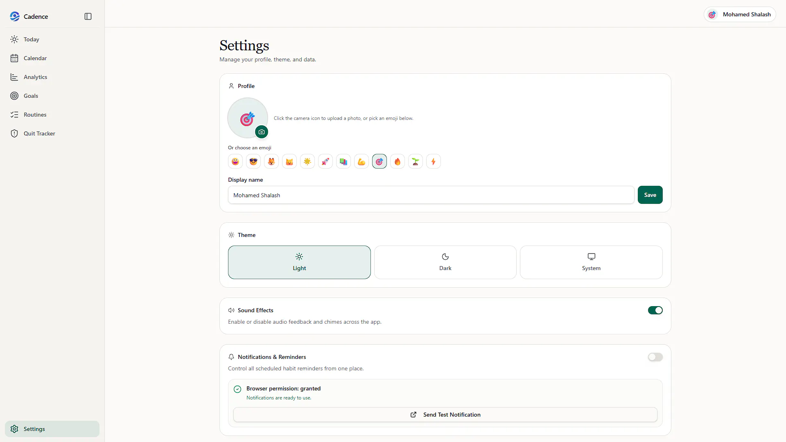Click the 'Notifications are ready to use.' text
Viewport: 786px width, 442px height.
[279, 398]
